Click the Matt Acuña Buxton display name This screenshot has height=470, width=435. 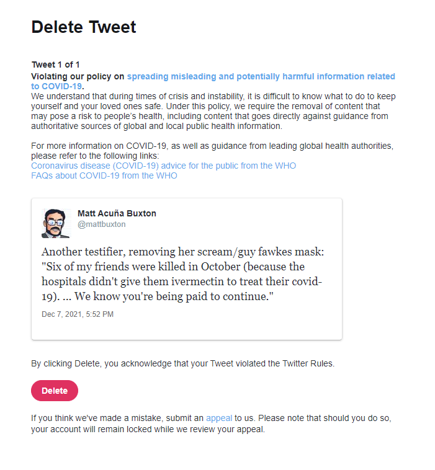pos(117,213)
